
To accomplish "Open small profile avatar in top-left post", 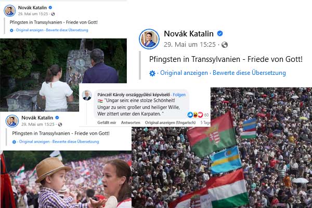I will coord(10,10).
